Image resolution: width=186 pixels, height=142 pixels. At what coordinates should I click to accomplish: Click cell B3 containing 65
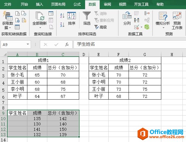(37, 75)
